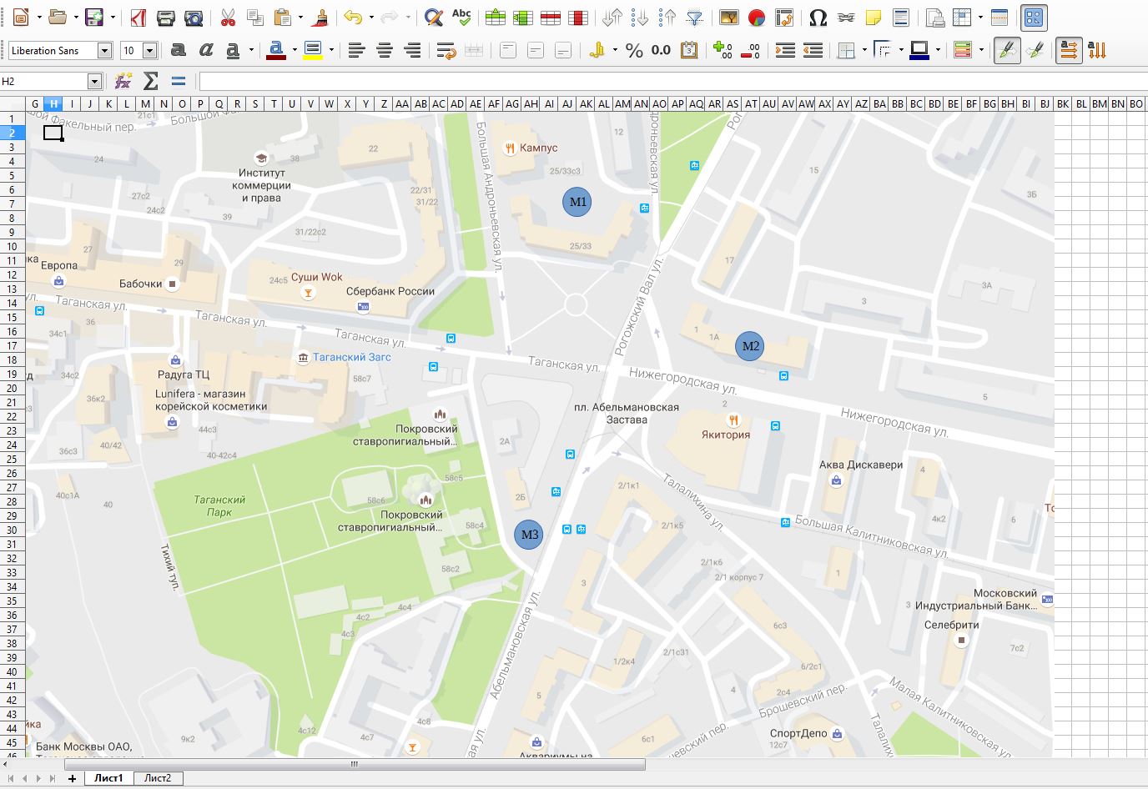Viewport: 1148px width, 789px height.
Task: Click the Clone Formatting paintbrush
Action: coord(320,18)
